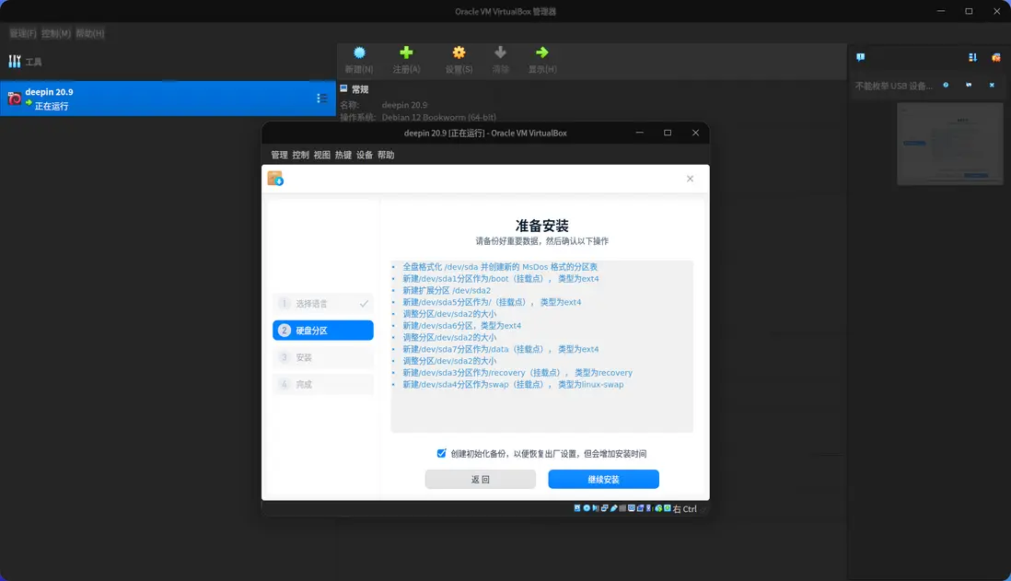Open the notification sort dropdown icon
The width and height of the screenshot is (1011, 581).
971,57
